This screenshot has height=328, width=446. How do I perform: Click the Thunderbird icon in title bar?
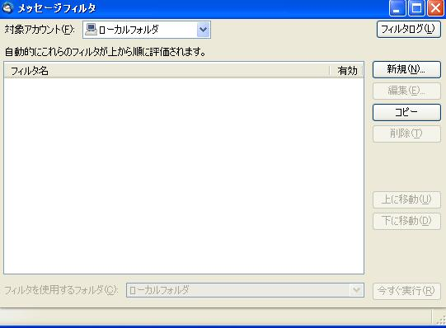(7, 7)
